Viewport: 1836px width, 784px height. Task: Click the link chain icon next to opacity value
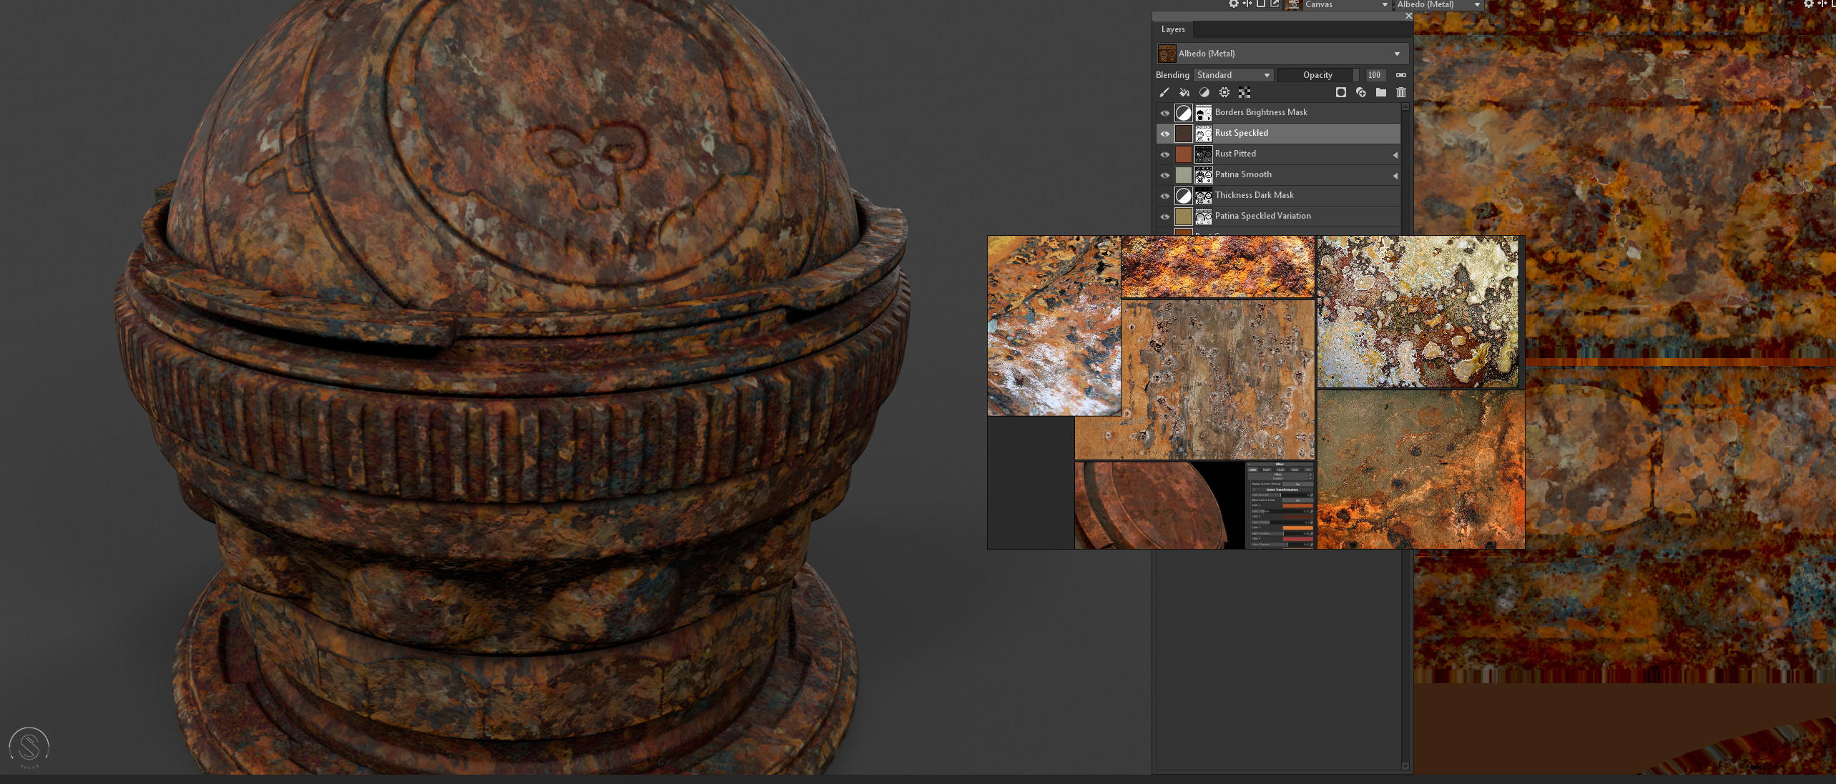1401,75
